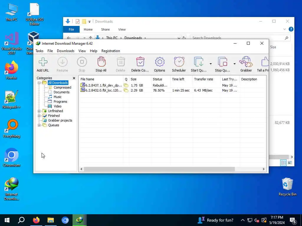The width and height of the screenshot is (302, 226).
Task: Sort by Transfer rate column header
Action: [206, 79]
